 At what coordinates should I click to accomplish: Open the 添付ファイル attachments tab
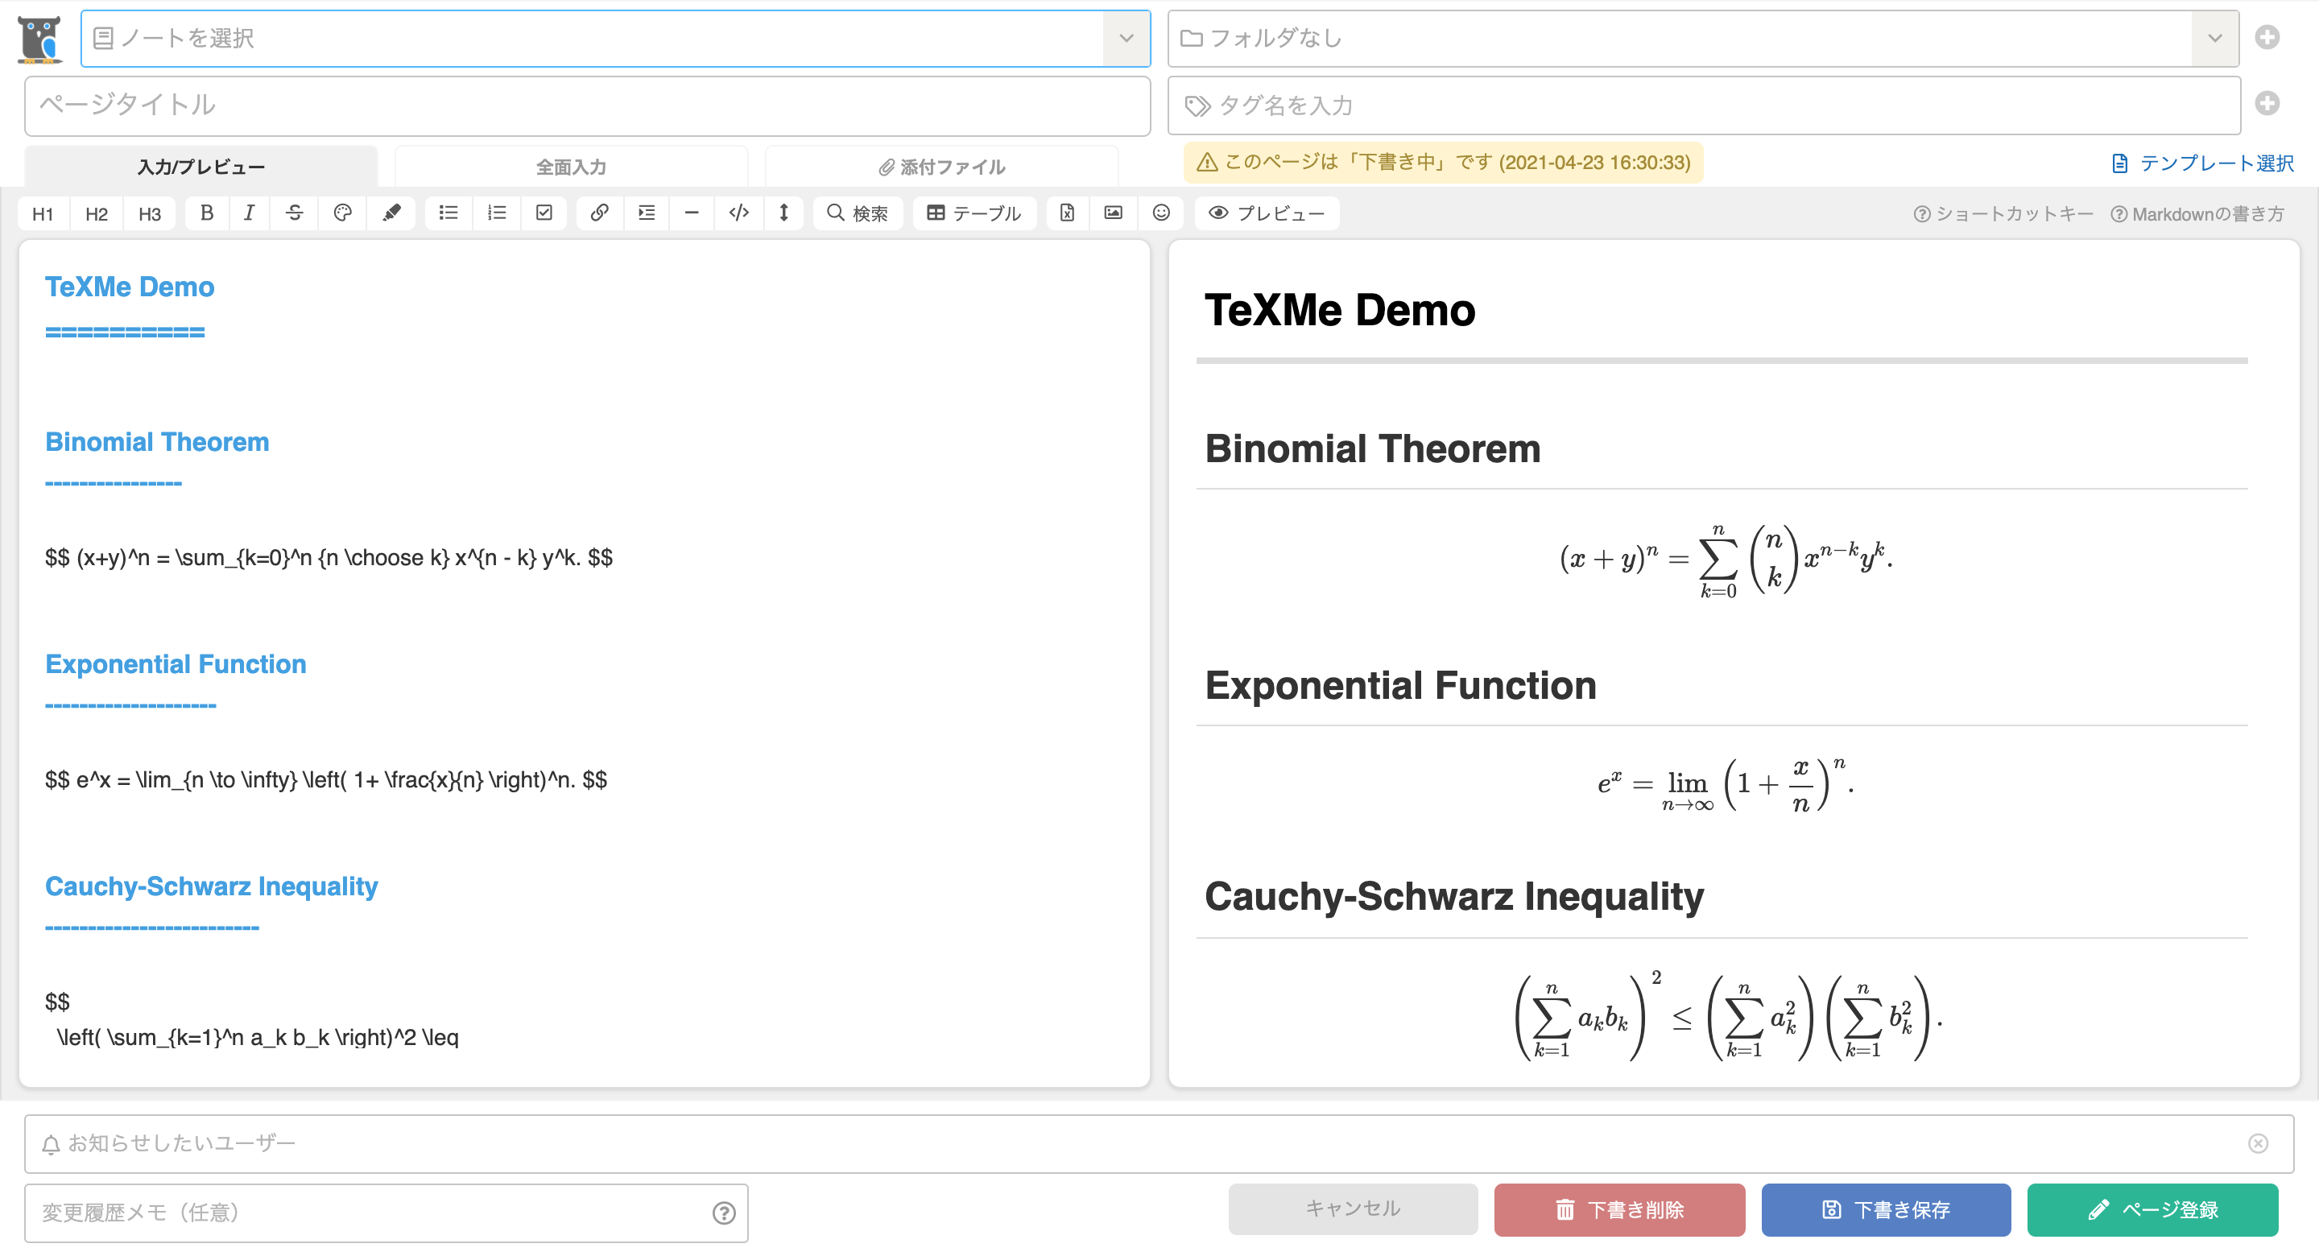[x=940, y=166]
